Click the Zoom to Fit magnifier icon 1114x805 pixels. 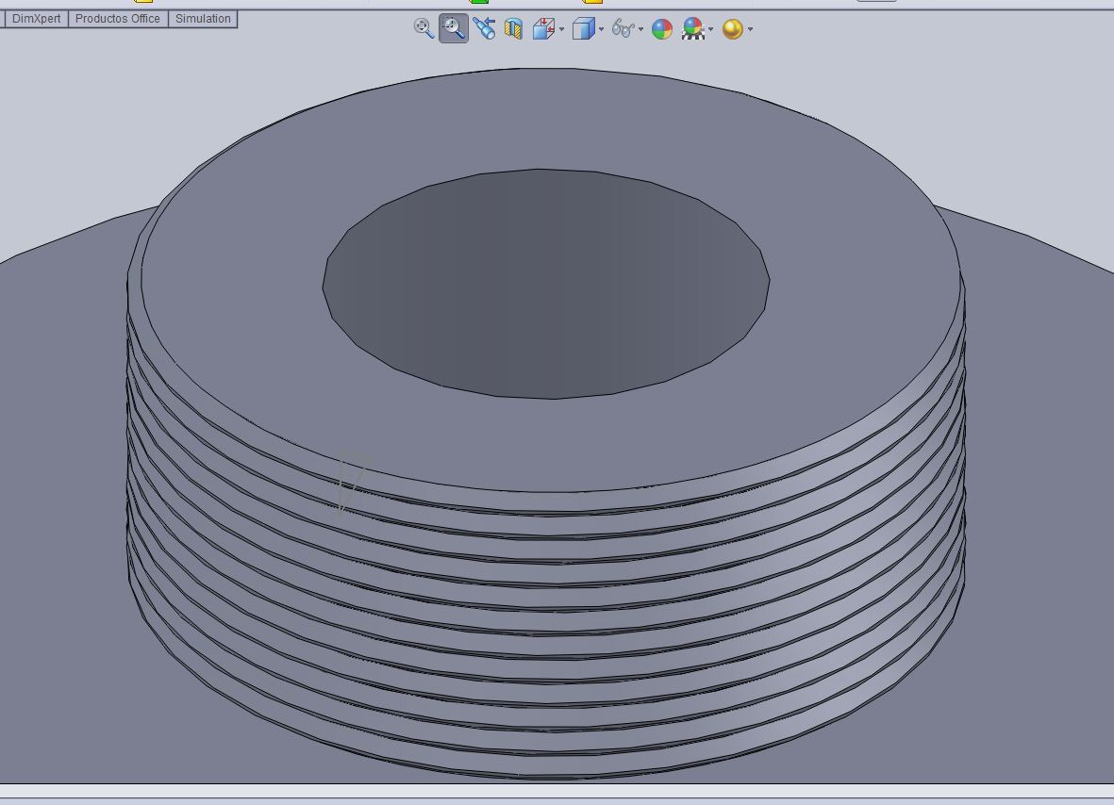pyautogui.click(x=424, y=28)
